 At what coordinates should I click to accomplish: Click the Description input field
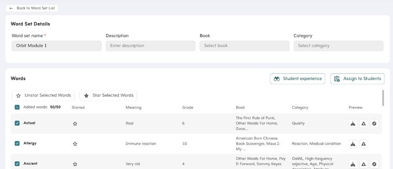coord(150,46)
